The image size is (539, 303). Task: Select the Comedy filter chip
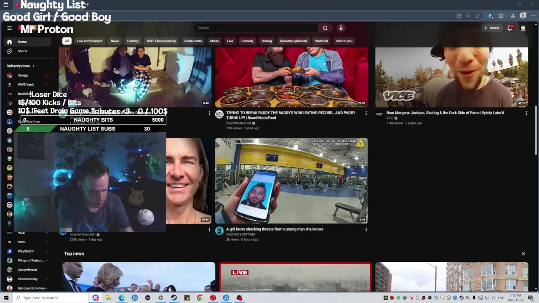pyautogui.click(x=247, y=41)
